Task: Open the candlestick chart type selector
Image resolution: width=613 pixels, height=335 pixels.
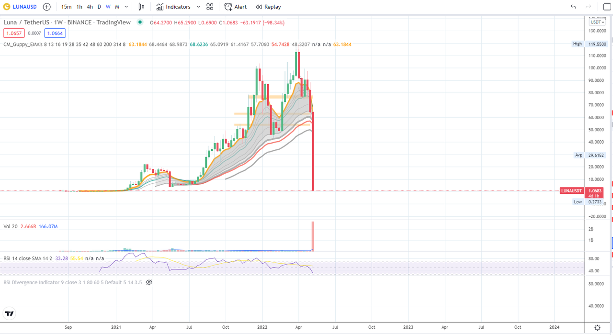Action: click(x=141, y=7)
